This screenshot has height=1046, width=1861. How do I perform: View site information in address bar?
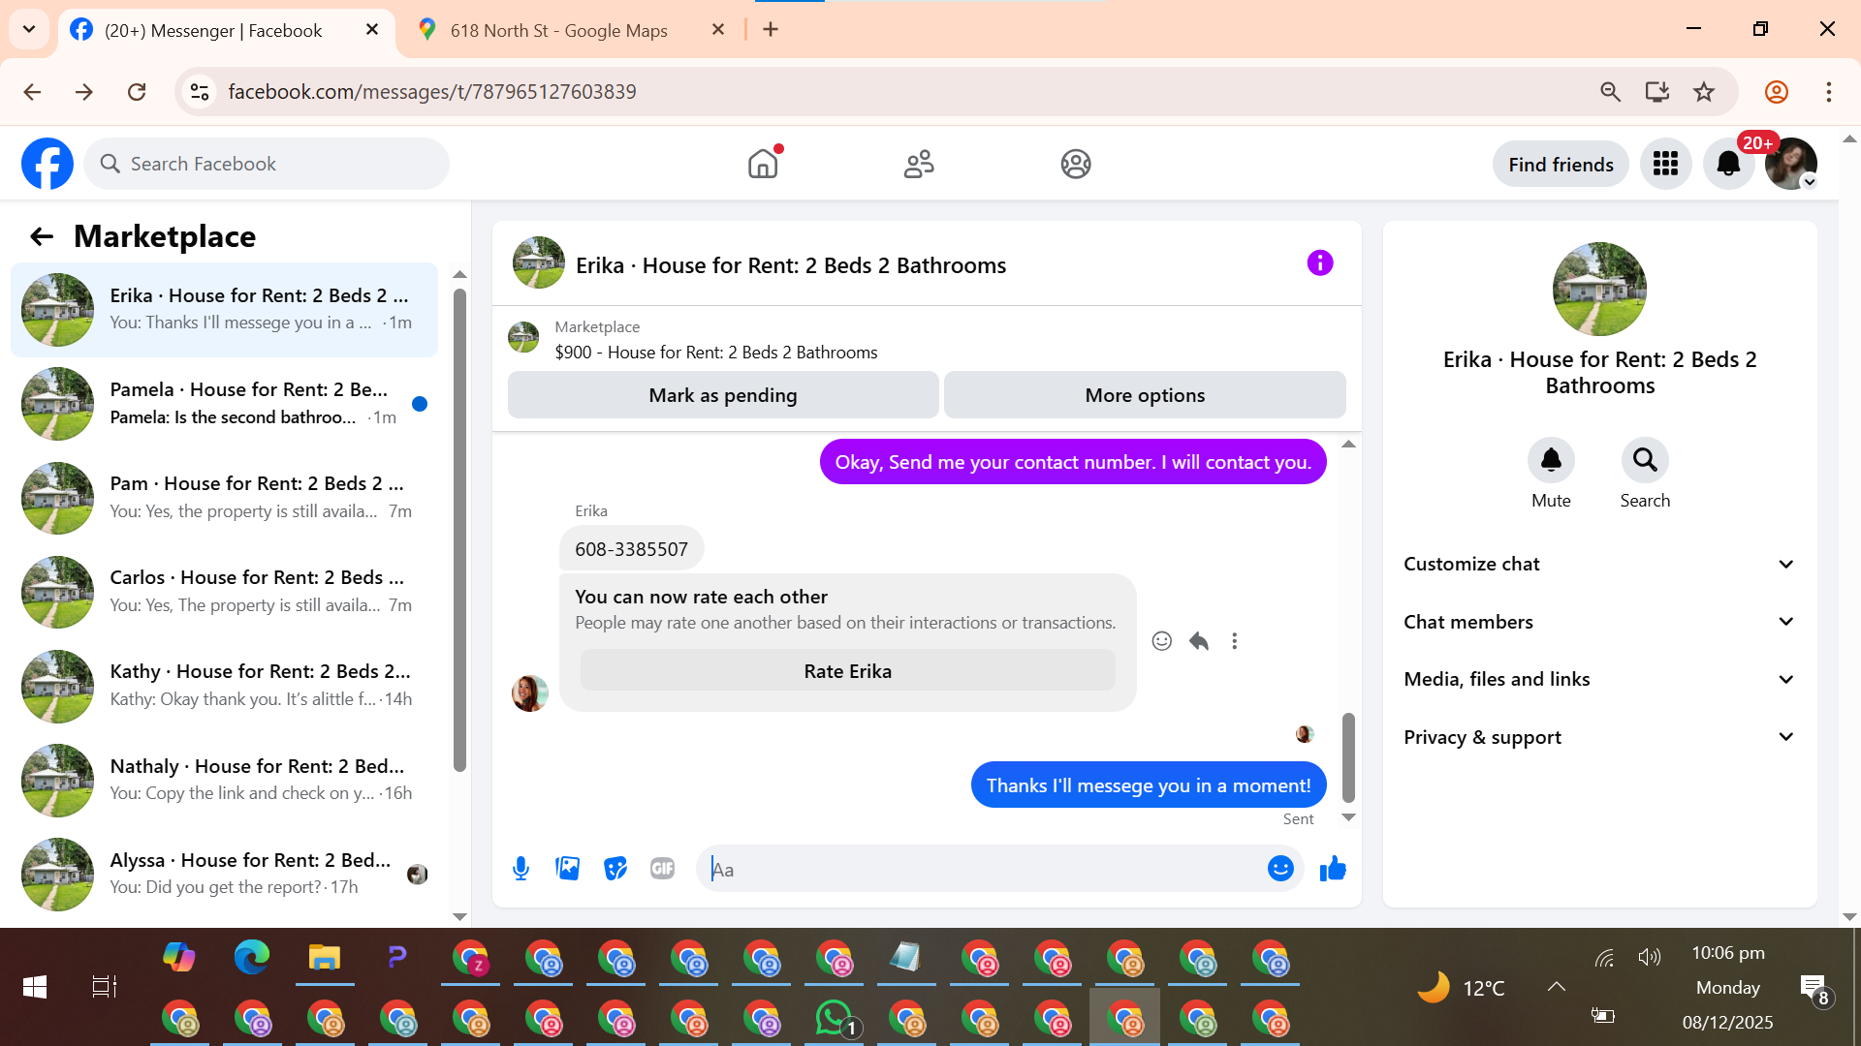(x=200, y=92)
